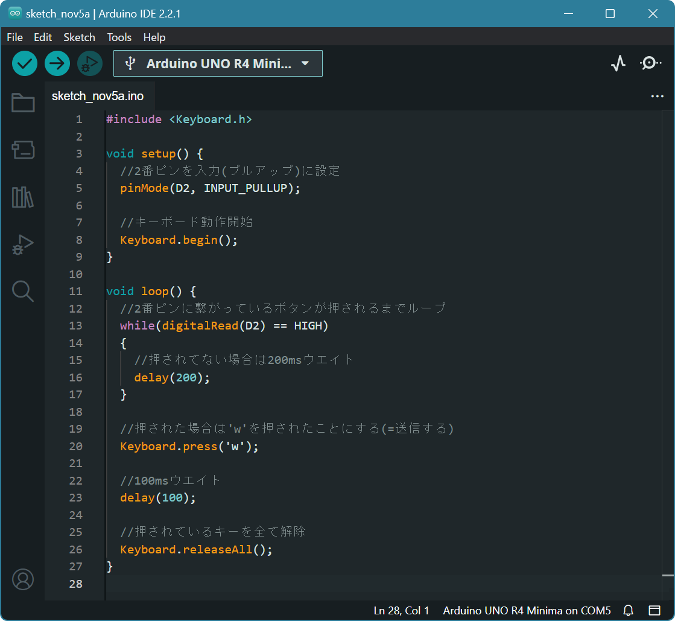This screenshot has width=675, height=621.
Task: Click the void setup() line
Action: (154, 154)
